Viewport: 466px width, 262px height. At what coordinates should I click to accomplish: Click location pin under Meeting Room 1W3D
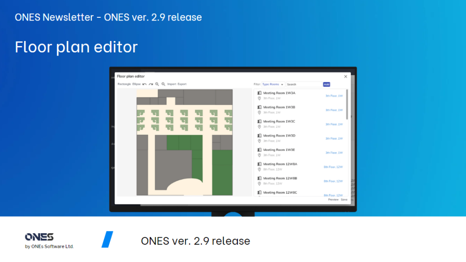point(259,141)
